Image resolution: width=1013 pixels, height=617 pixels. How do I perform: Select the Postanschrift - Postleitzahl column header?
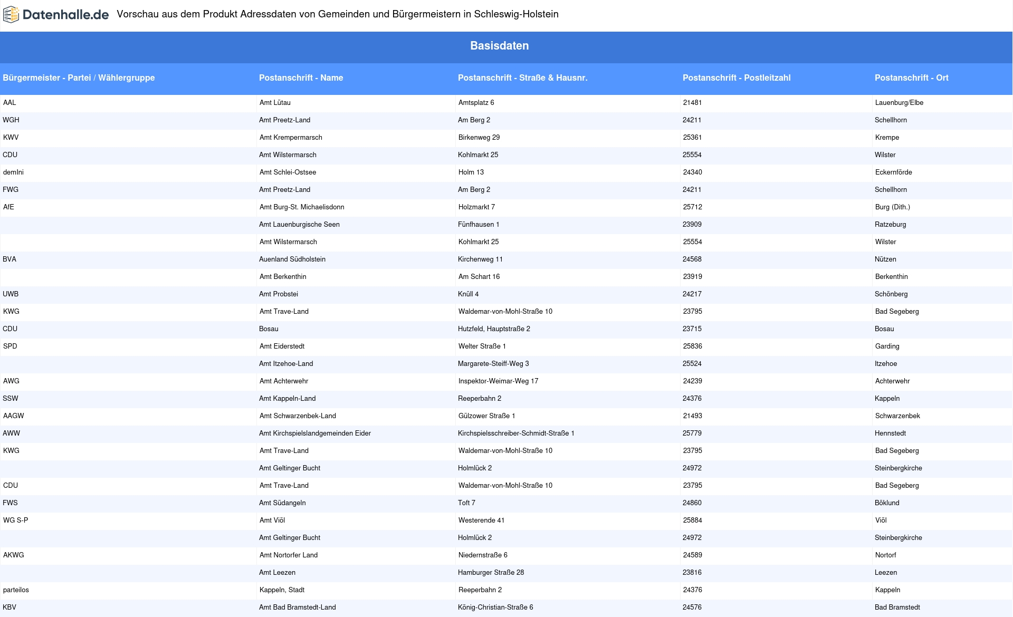coord(737,78)
